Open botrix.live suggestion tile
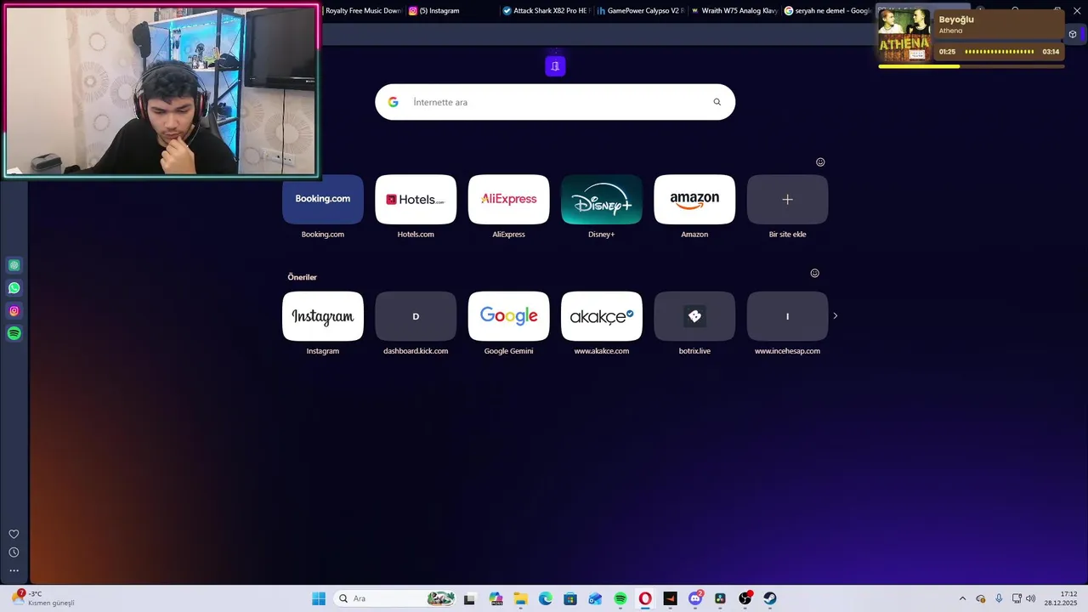1088x612 pixels. pos(694,316)
